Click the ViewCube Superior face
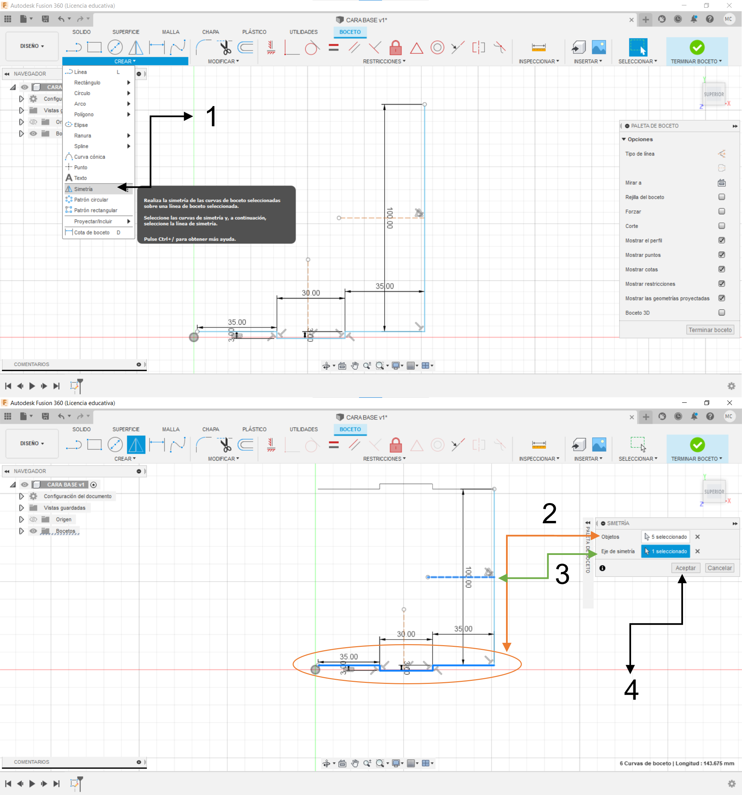The image size is (742, 795). (x=714, y=94)
